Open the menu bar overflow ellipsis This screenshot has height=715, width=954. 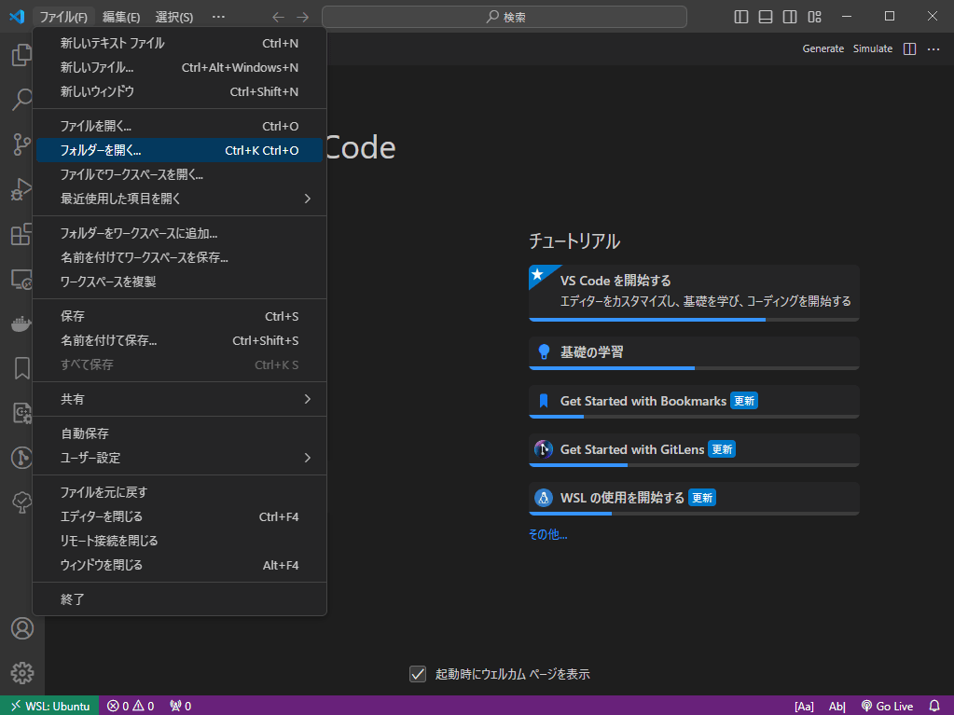pyautogui.click(x=218, y=17)
